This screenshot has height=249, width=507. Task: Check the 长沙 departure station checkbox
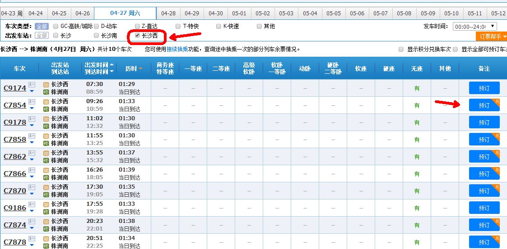56,36
